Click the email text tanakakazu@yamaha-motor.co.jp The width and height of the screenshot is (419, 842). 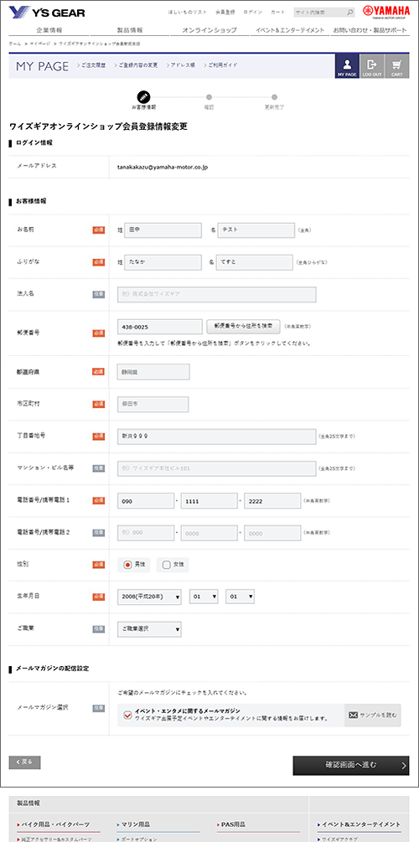163,168
